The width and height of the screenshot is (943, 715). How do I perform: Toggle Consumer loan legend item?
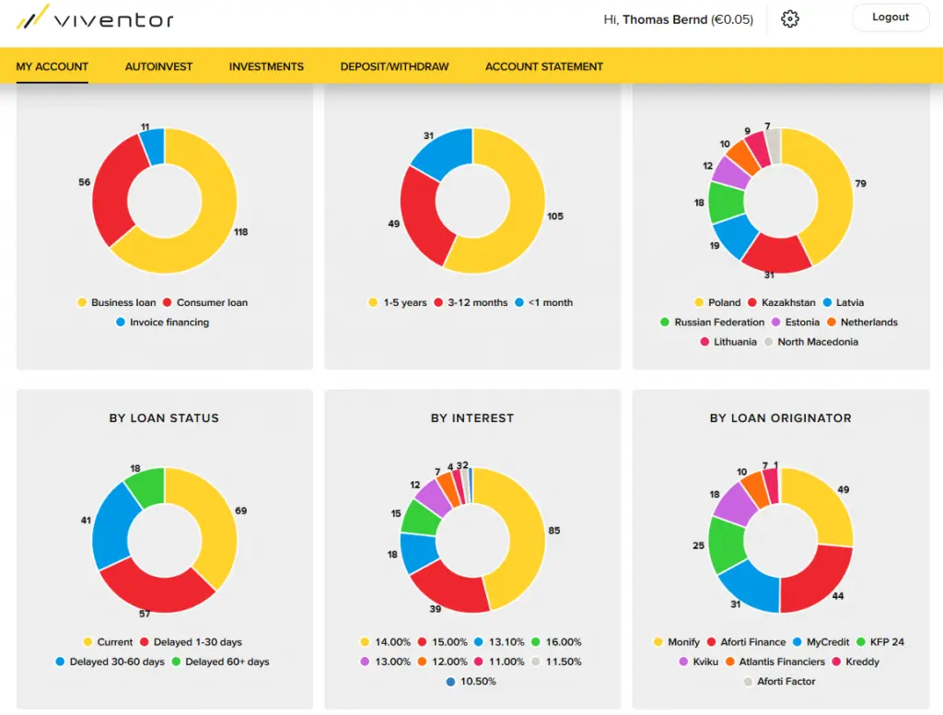click(205, 303)
